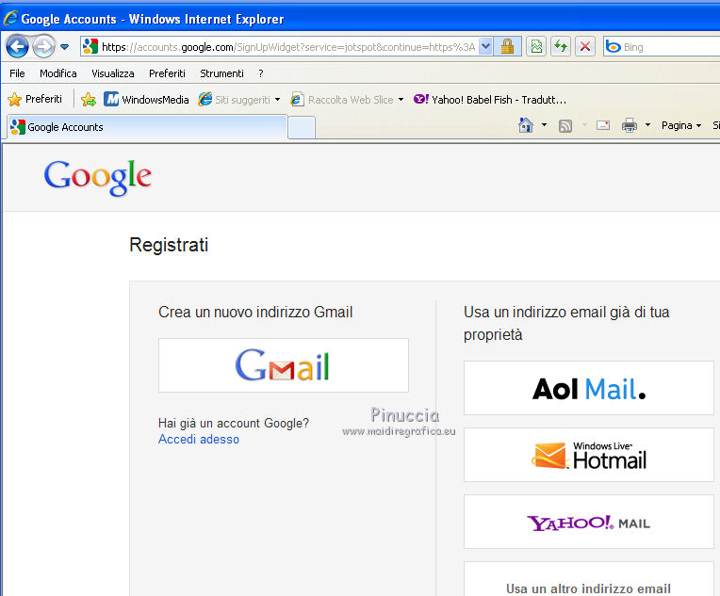Image resolution: width=720 pixels, height=596 pixels.
Task: Click 'Hai già un account Google?' text
Action: tap(234, 423)
